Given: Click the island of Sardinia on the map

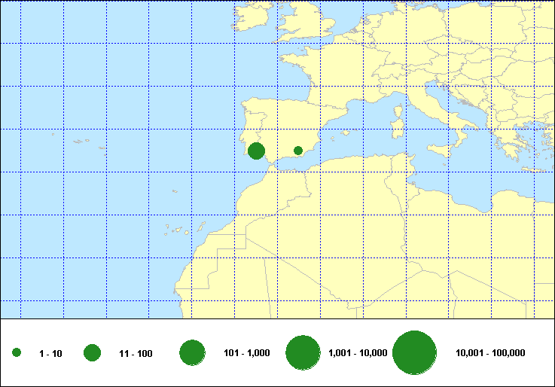Looking at the screenshot, I should click(x=397, y=129).
